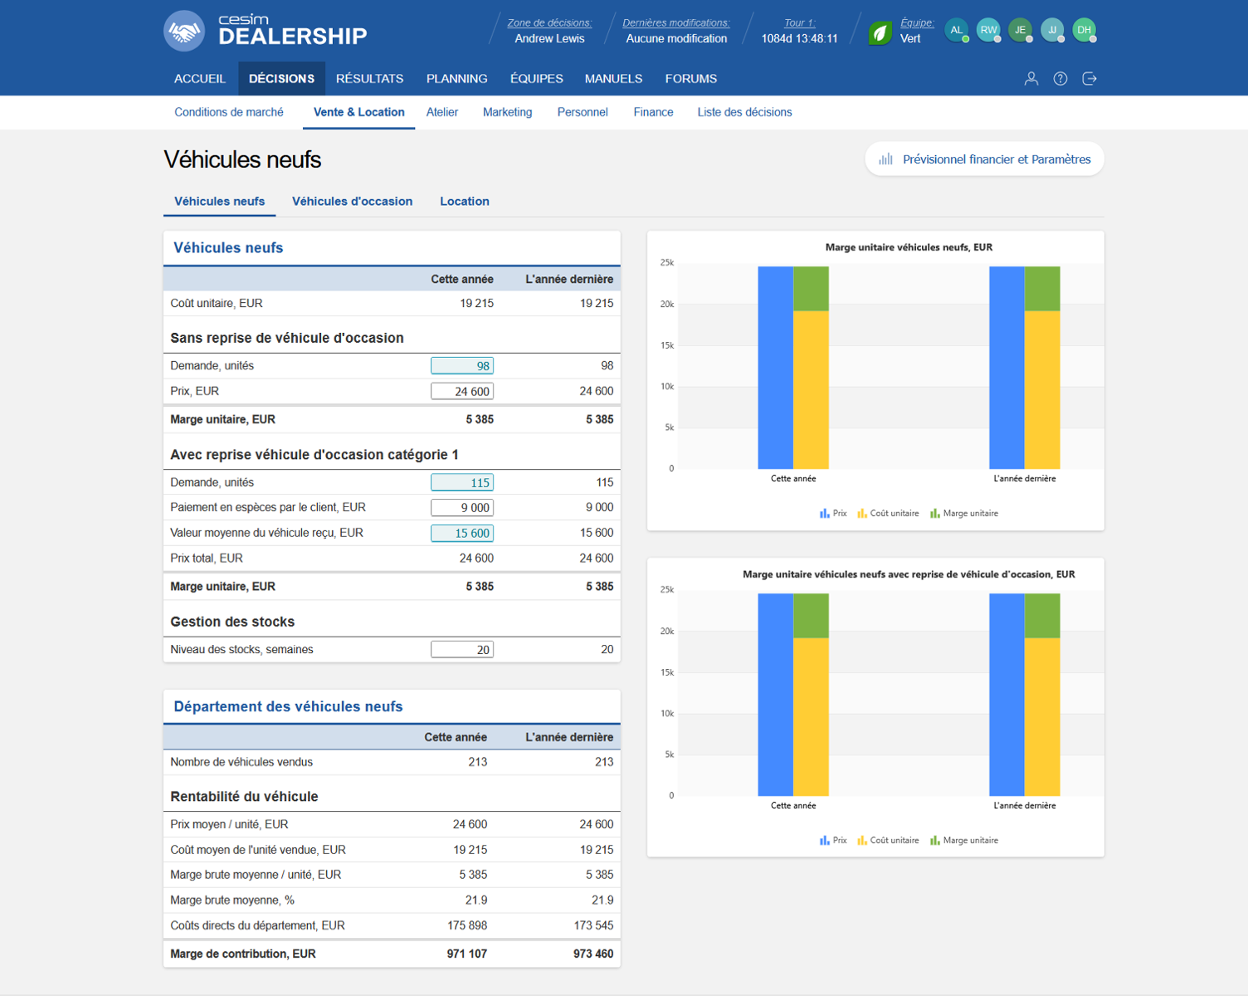Toggle Marge unitaire legend in second chart
The image size is (1248, 996).
click(964, 841)
